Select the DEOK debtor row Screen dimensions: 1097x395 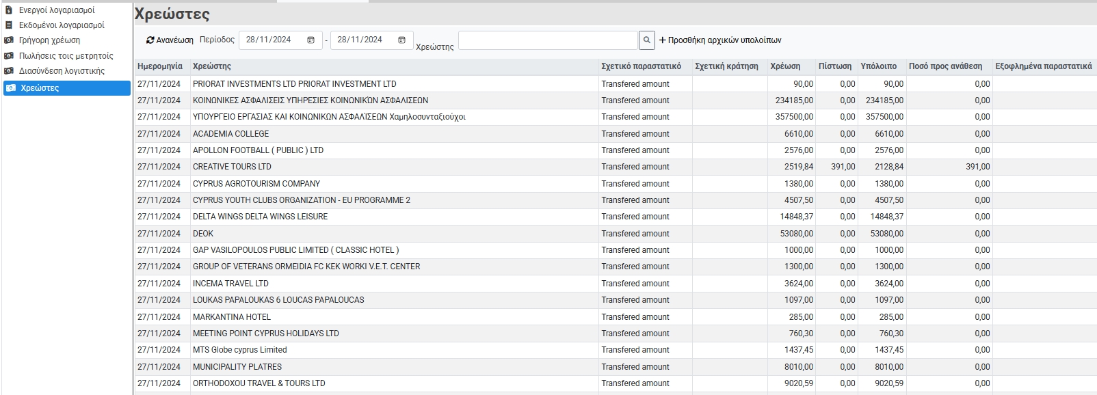616,234
